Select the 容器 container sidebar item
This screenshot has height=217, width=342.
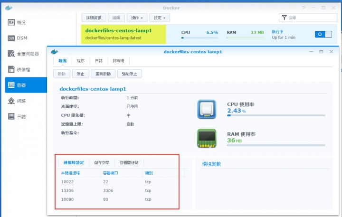[26, 85]
